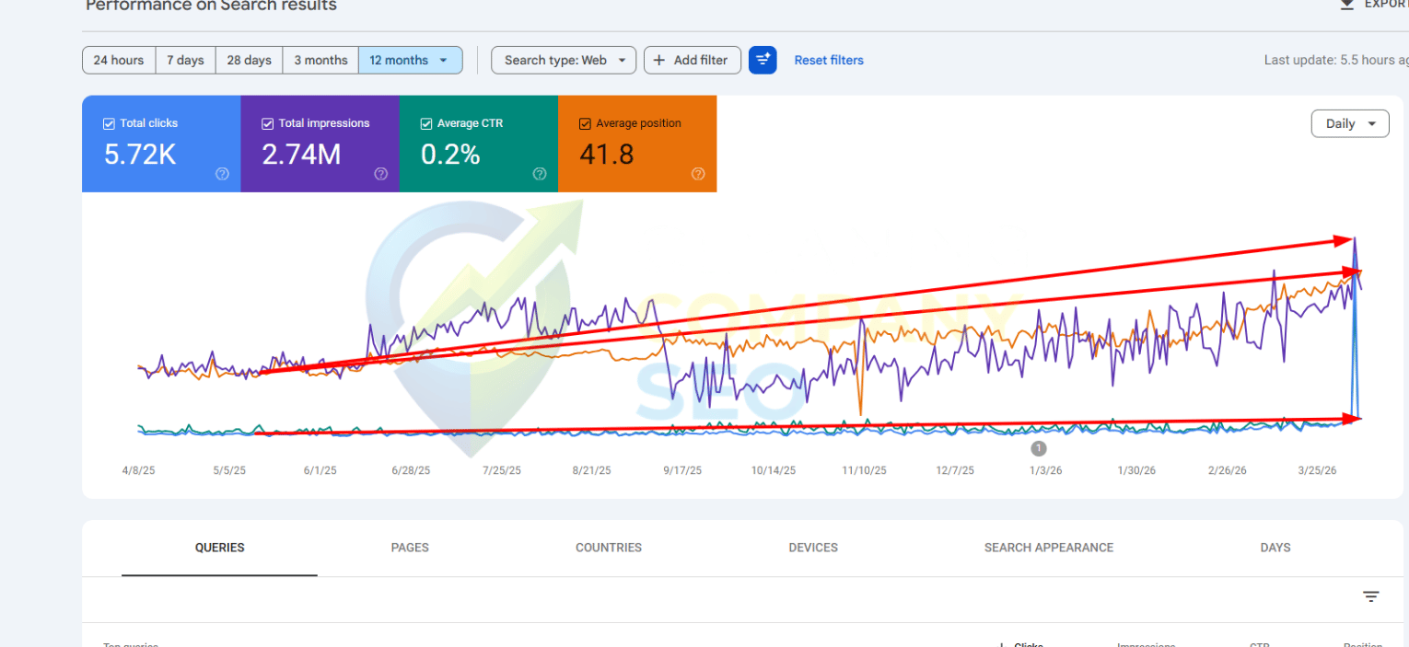Image resolution: width=1409 pixels, height=647 pixels.
Task: Click the blue compare/filter settings icon
Action: tap(763, 60)
